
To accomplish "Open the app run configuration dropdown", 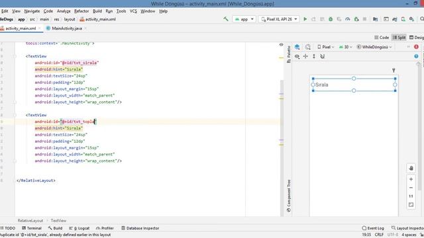I will 244,19.
